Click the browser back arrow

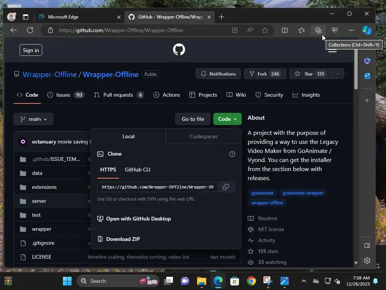click(x=14, y=30)
